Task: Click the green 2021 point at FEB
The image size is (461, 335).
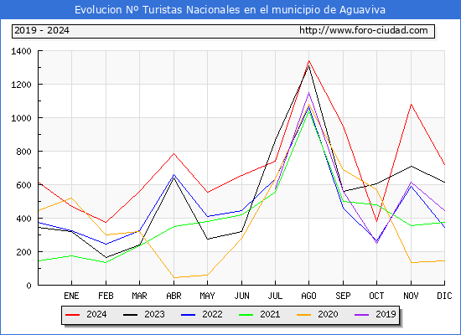Action: 106,262
